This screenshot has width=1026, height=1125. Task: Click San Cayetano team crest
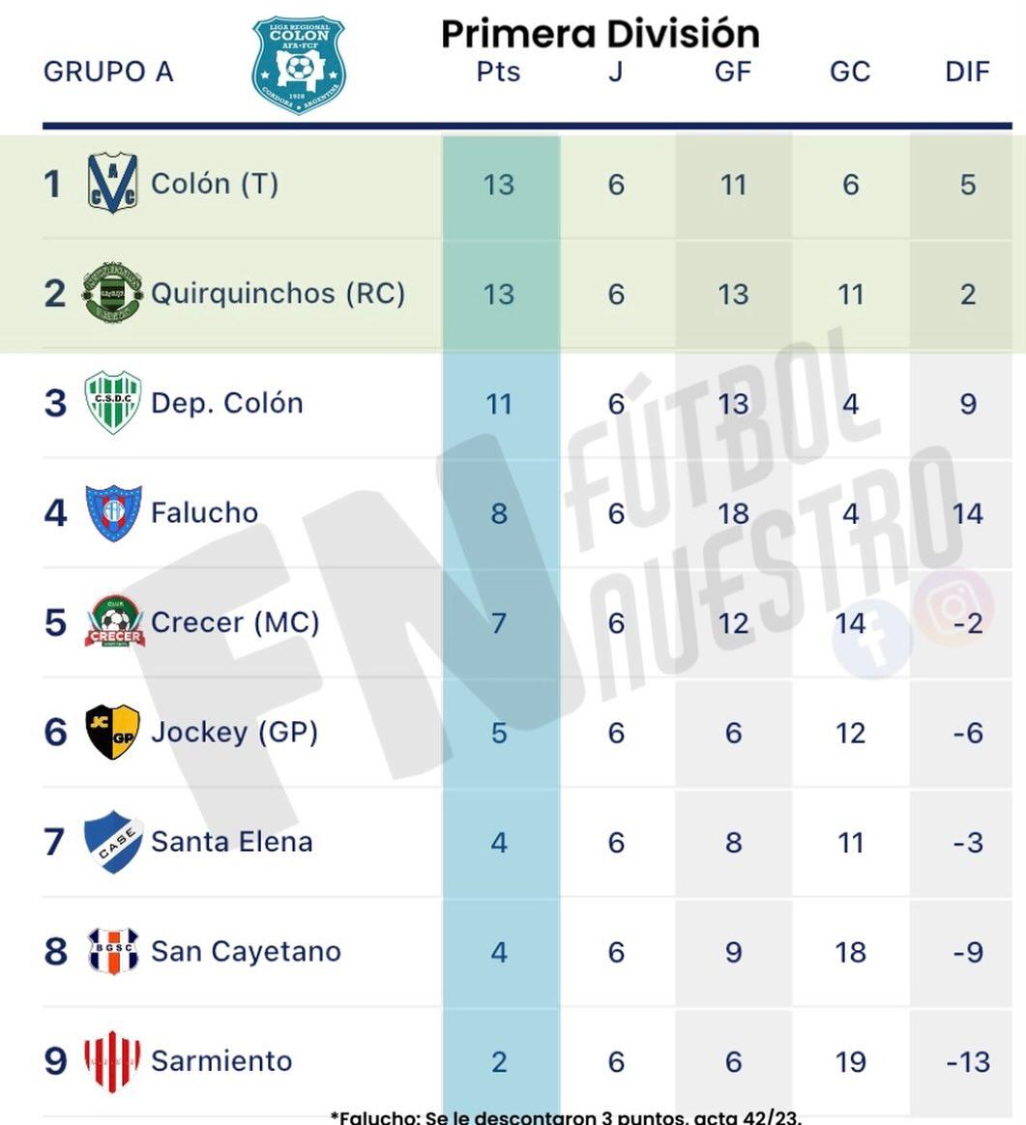113,951
